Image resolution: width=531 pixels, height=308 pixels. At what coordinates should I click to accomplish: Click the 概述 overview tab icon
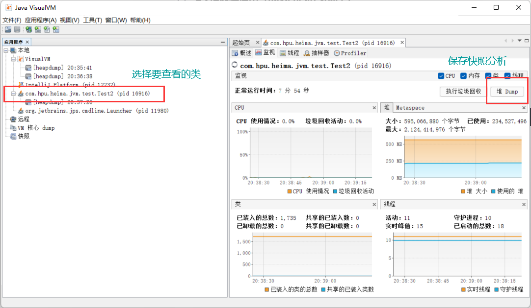pyautogui.click(x=235, y=53)
